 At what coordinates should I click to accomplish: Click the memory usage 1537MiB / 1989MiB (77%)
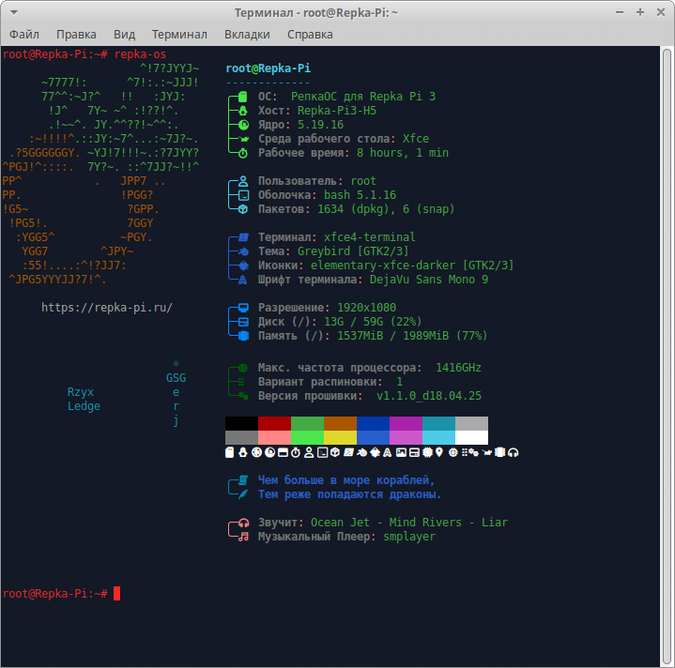click(412, 336)
